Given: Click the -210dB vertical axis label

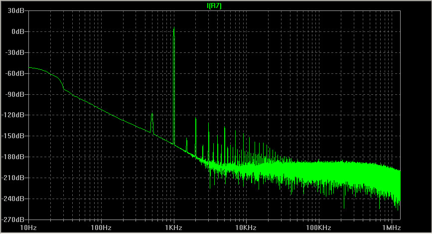Looking at the screenshot, I should tap(13, 178).
